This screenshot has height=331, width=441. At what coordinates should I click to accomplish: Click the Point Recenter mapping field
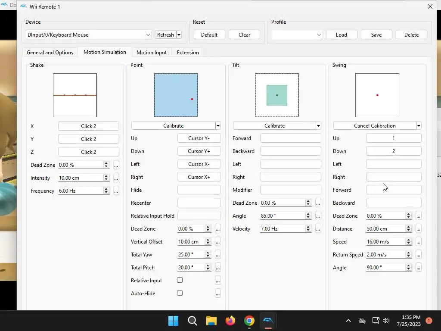[199, 203]
